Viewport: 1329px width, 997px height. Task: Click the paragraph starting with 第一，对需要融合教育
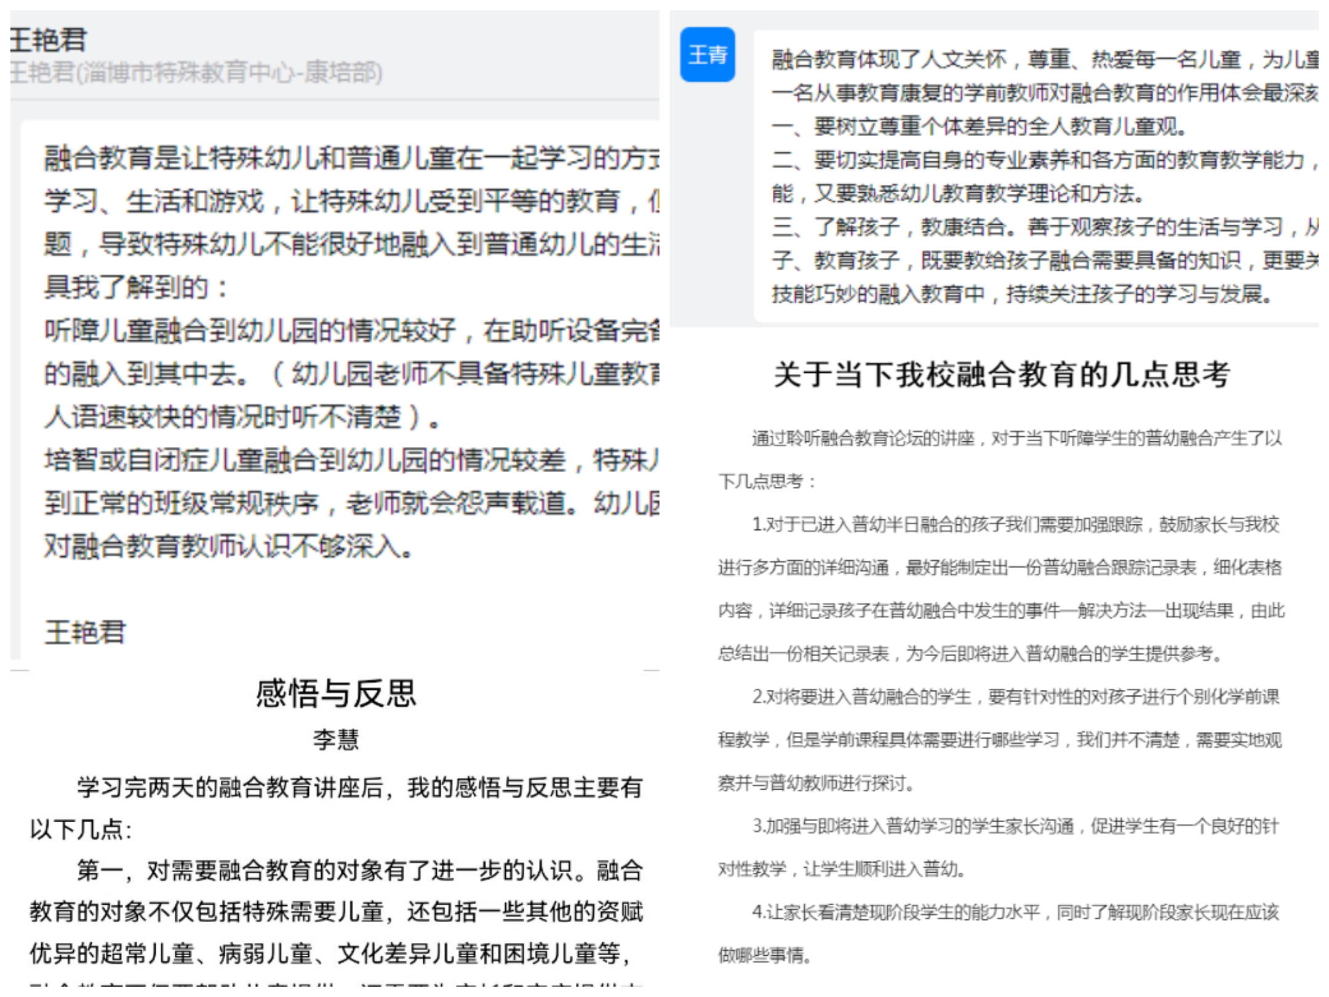click(x=360, y=870)
